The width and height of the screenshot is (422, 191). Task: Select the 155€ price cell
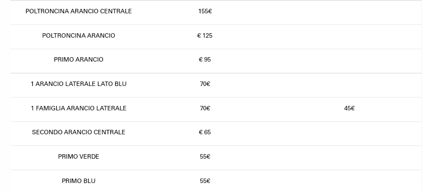(205, 12)
